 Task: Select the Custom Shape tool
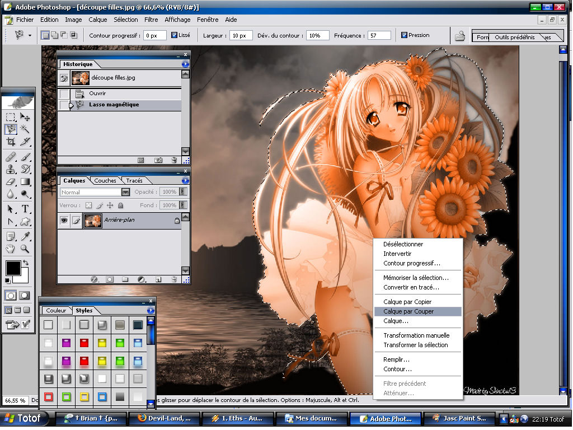pos(25,221)
